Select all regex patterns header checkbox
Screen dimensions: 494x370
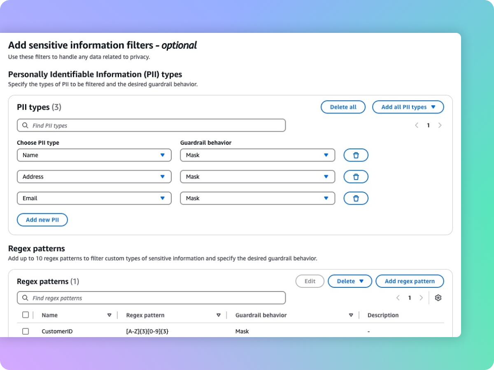pyautogui.click(x=26, y=315)
